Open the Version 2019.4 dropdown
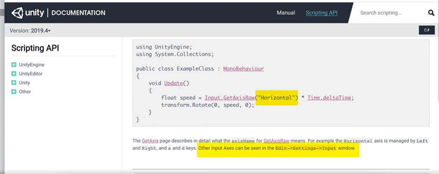The width and height of the screenshot is (439, 174). click(x=30, y=31)
